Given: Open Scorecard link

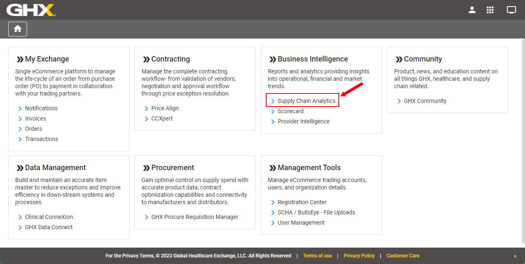Looking at the screenshot, I should click(x=290, y=111).
